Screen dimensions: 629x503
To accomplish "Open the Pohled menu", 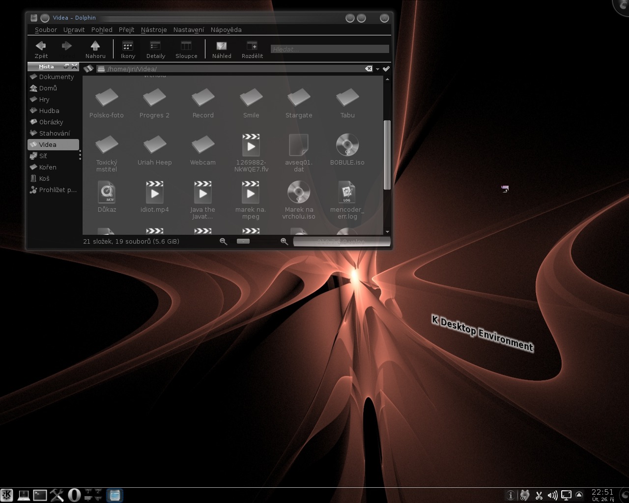I will pyautogui.click(x=102, y=29).
